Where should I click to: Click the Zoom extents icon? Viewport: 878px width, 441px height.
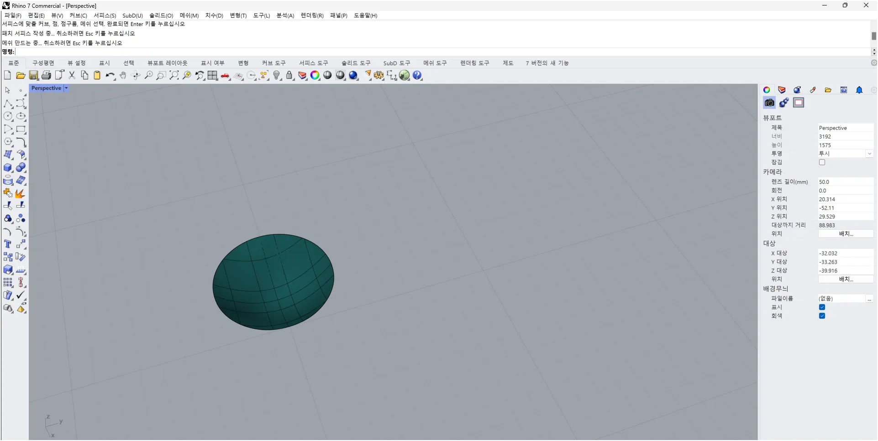pyautogui.click(x=174, y=75)
